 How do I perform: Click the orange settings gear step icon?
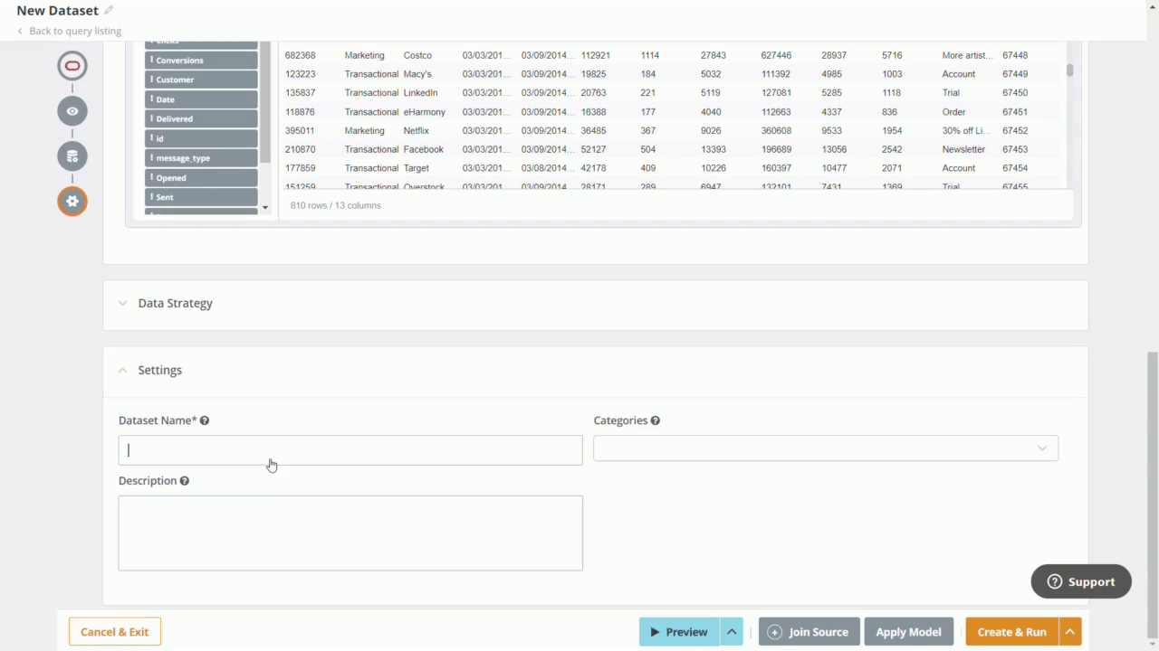(72, 201)
